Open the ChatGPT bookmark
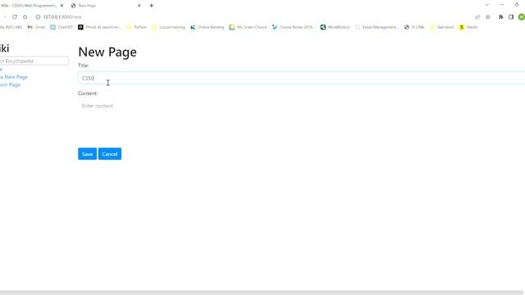Image resolution: width=525 pixels, height=295 pixels. click(x=62, y=27)
